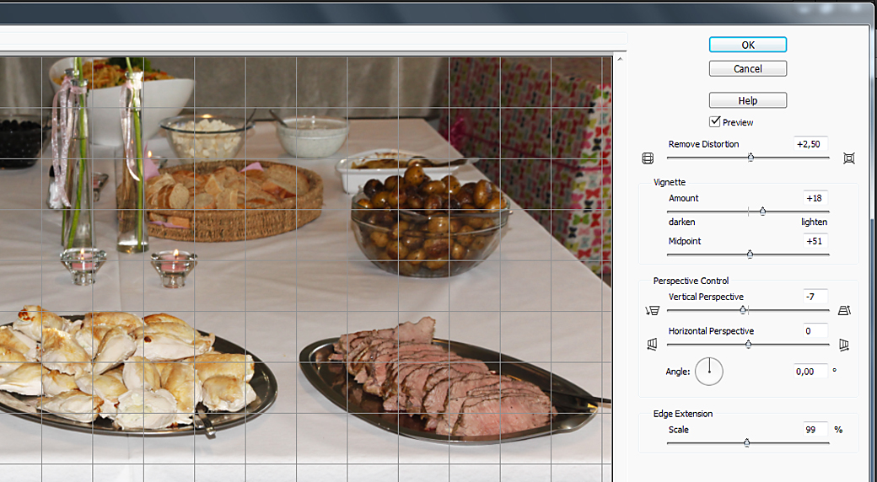This screenshot has width=877, height=482.
Task: Click the pincushion distortion icon right of slider
Action: [x=848, y=158]
